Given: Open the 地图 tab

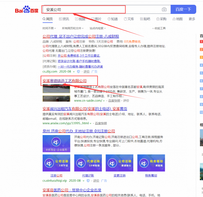Looking at the screenshot, I should [x=177, y=19].
